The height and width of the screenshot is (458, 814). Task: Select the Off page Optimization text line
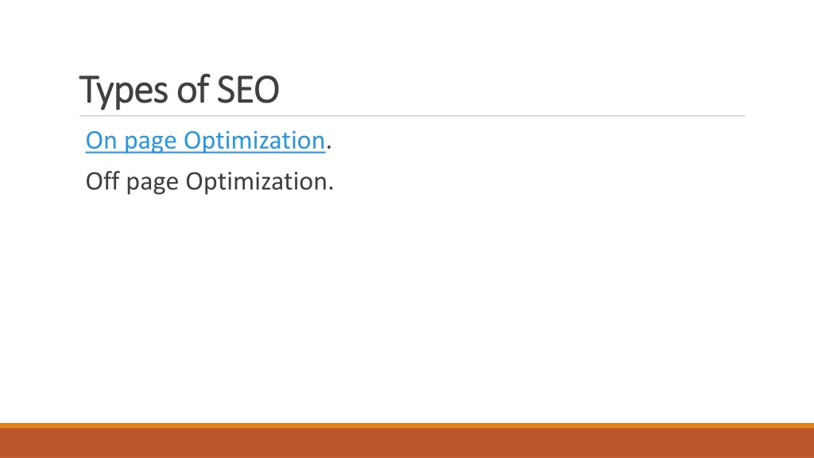pyautogui.click(x=209, y=182)
